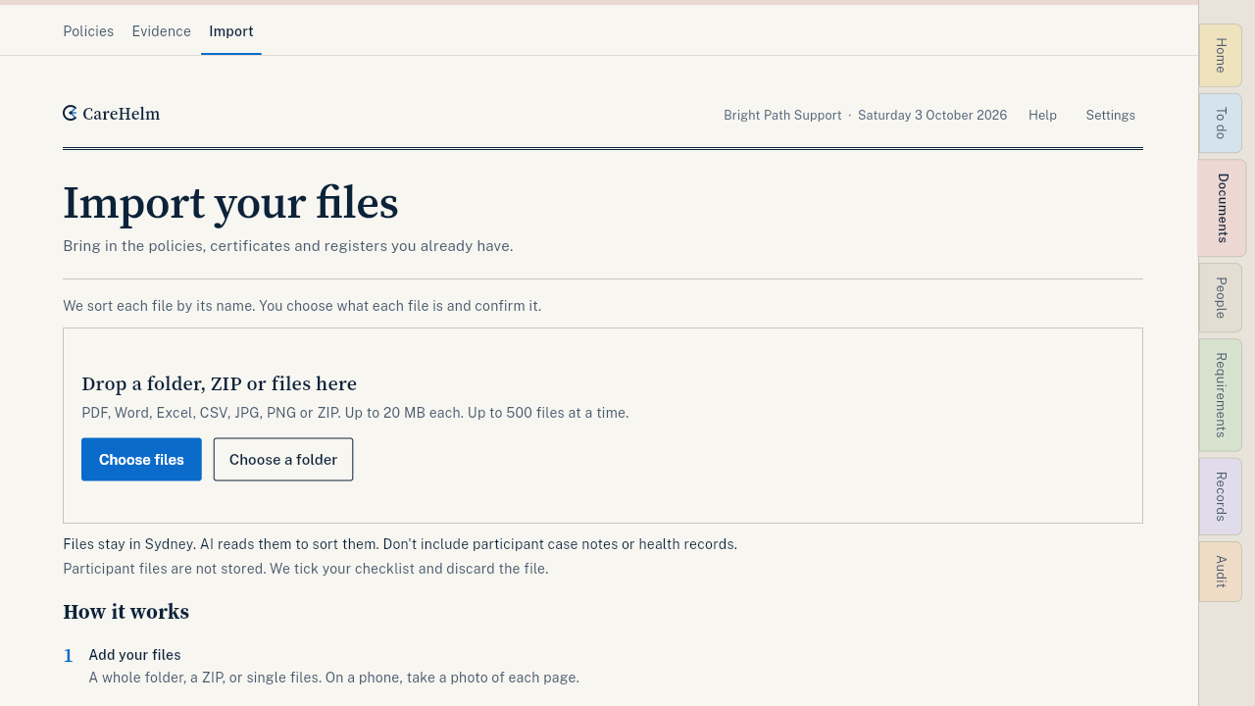Switch to the Records side tab
Image resolution: width=1255 pixels, height=706 pixels.
pyautogui.click(x=1221, y=496)
